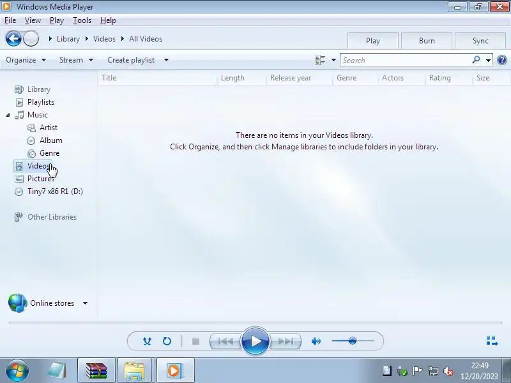The height and width of the screenshot is (383, 511).
Task: Click the search magnifier icon
Action: click(x=476, y=60)
